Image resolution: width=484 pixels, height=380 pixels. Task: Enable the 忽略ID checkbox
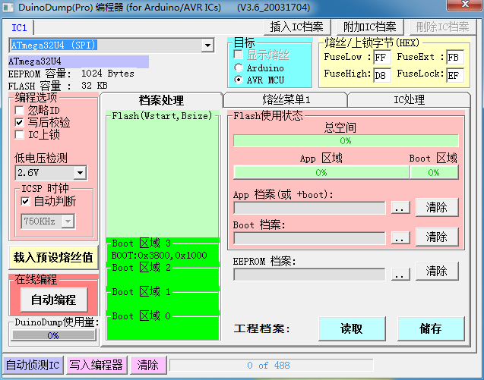[x=19, y=110]
